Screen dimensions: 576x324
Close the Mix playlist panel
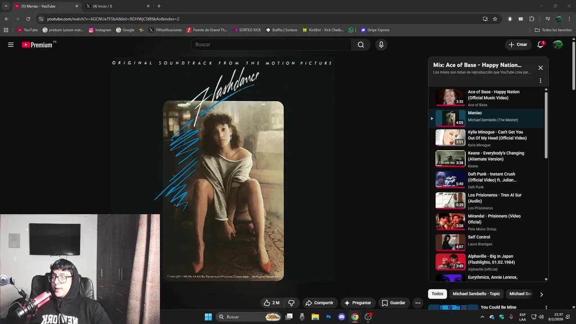pos(540,67)
